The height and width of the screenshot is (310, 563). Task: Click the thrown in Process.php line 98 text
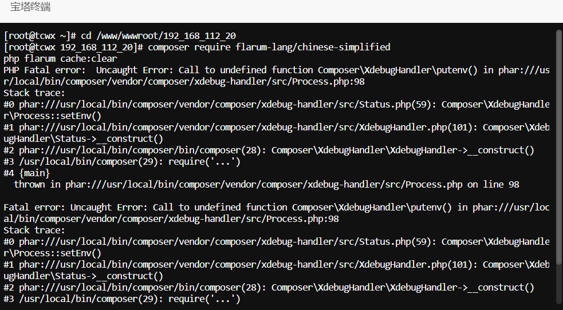266,185
